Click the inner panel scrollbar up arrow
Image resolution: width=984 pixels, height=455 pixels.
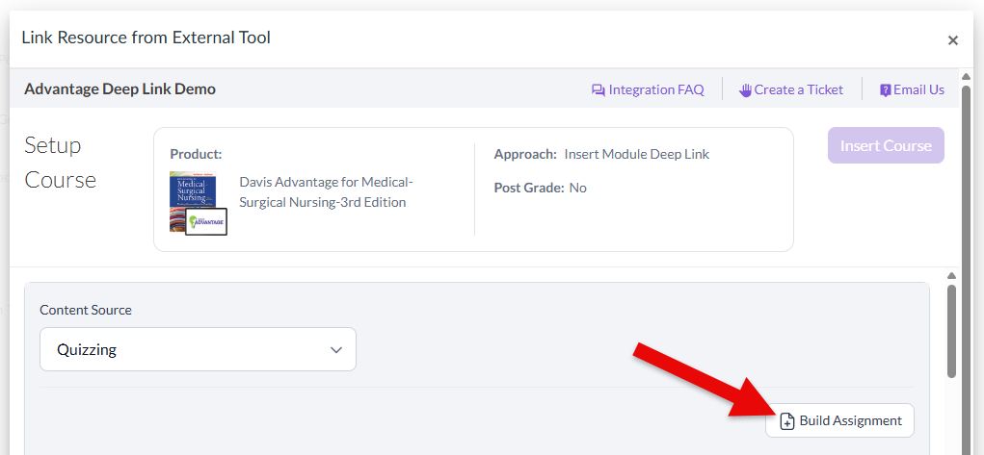951,276
